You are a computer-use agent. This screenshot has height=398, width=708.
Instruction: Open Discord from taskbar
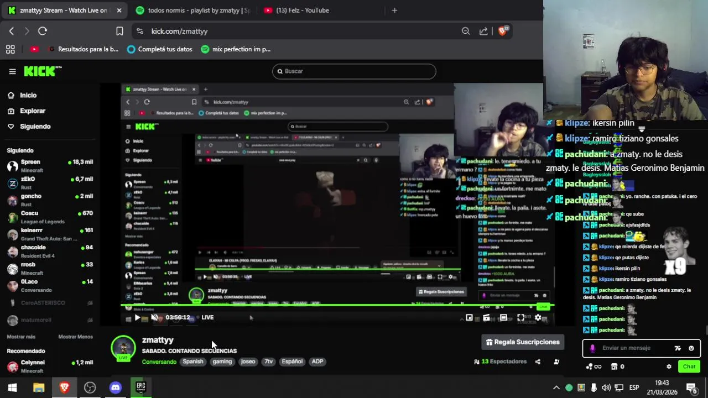[115, 387]
